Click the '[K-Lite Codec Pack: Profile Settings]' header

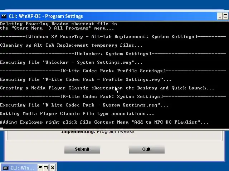(x=113, y=71)
